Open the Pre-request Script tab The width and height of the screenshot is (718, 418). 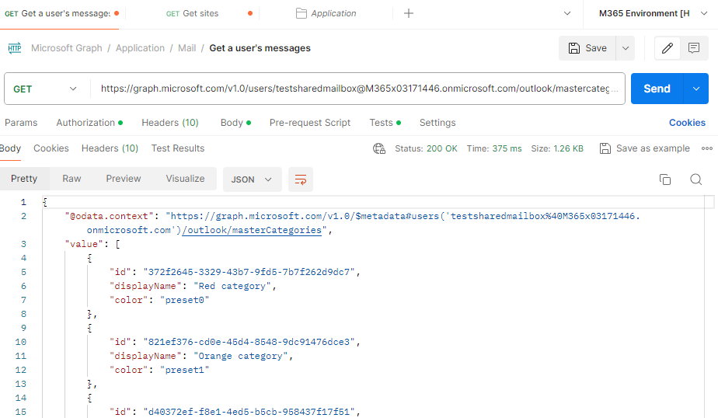[x=310, y=123]
